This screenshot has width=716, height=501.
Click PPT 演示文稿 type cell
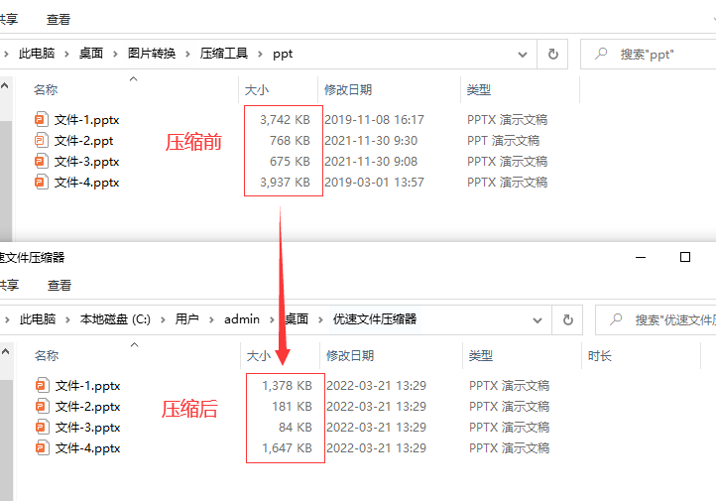click(x=503, y=141)
